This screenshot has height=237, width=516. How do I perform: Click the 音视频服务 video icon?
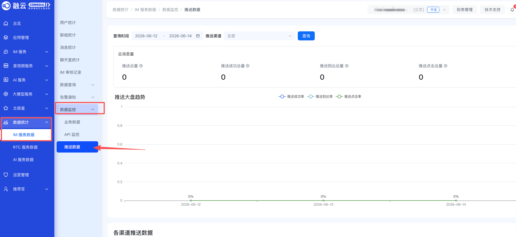click(x=6, y=66)
